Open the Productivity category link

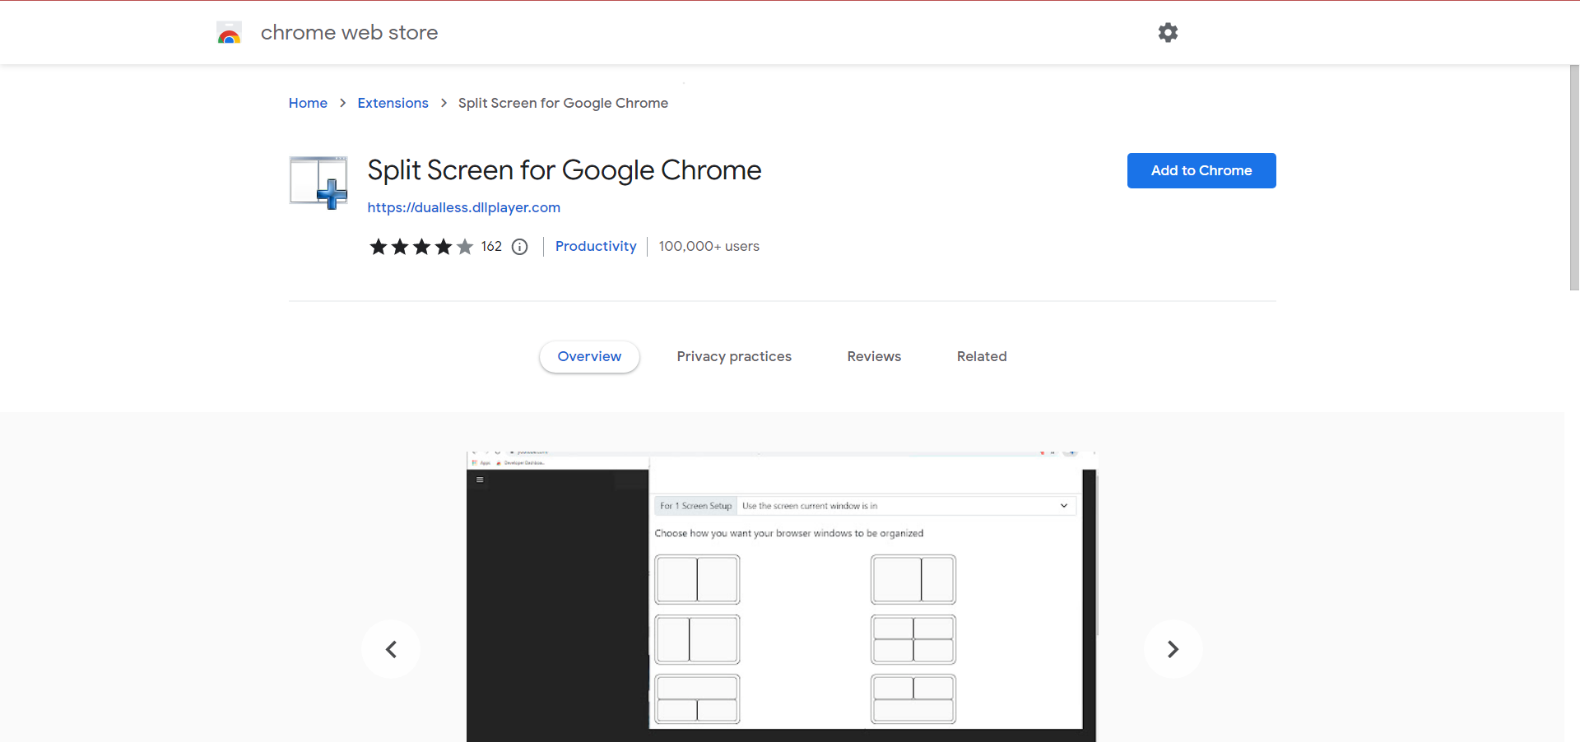[596, 246]
